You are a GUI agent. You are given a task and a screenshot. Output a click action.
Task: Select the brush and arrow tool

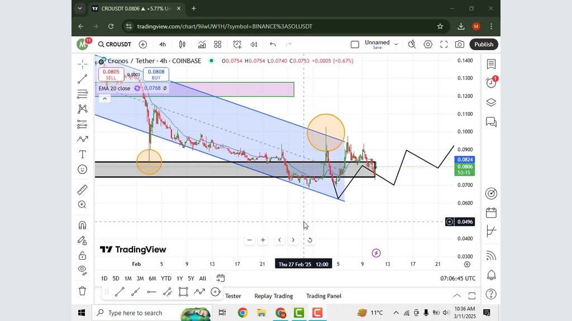[x=83, y=139]
